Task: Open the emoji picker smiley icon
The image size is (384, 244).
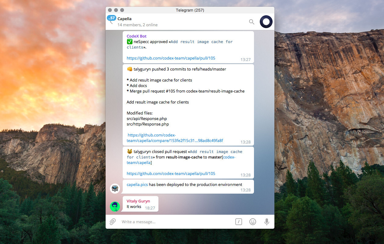Action: coord(253,222)
